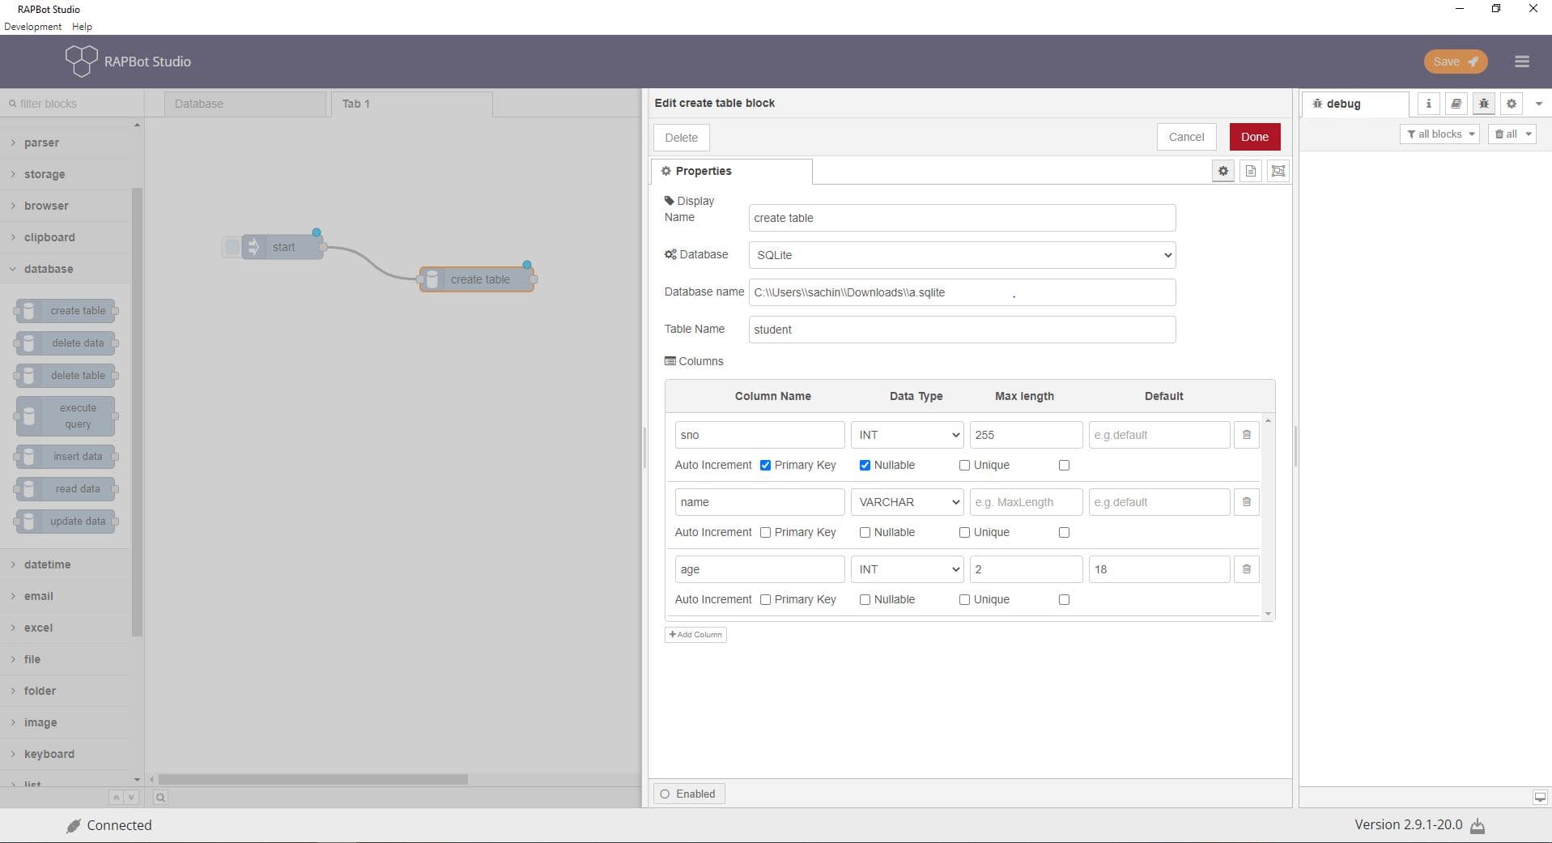Delete the sno column with trash icon
This screenshot has width=1552, height=843.
[1247, 435]
